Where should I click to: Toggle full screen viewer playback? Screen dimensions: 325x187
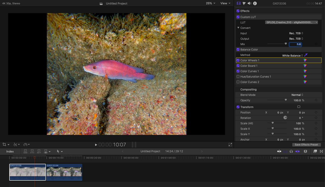point(230,145)
